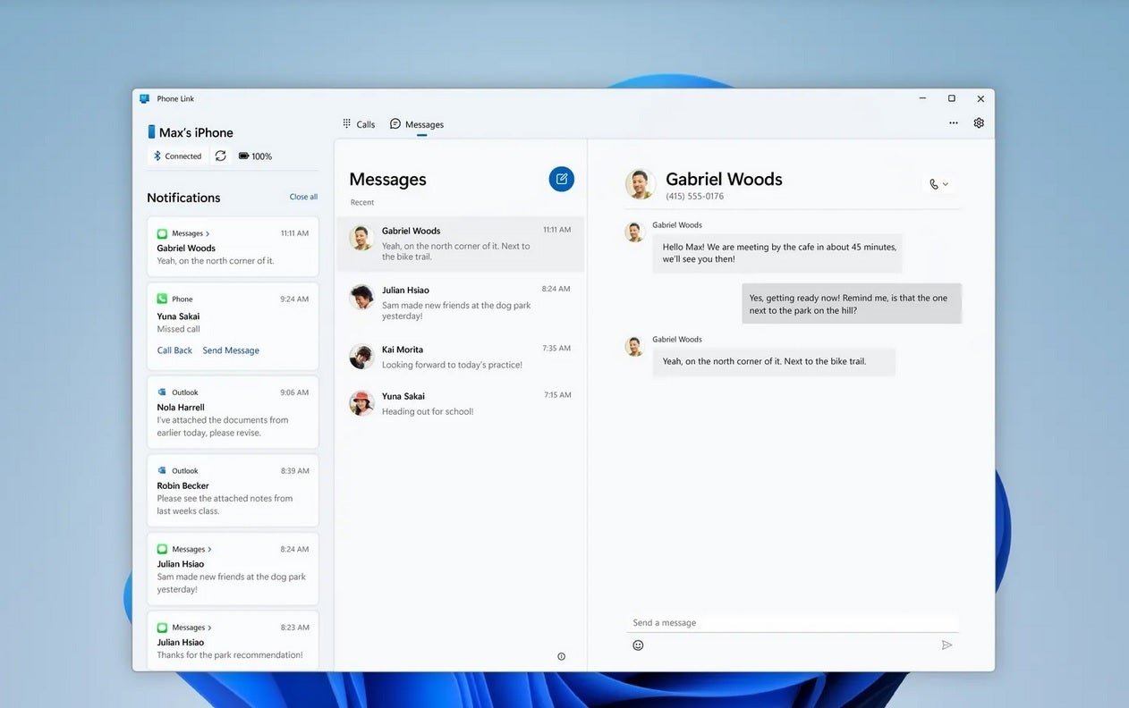This screenshot has width=1129, height=708.
Task: Click the 'Next to the bike trail' chat bubble
Action: click(x=774, y=362)
